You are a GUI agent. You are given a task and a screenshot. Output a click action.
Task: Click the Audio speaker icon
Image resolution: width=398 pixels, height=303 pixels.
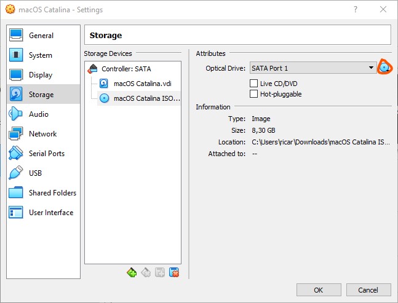tap(15, 114)
